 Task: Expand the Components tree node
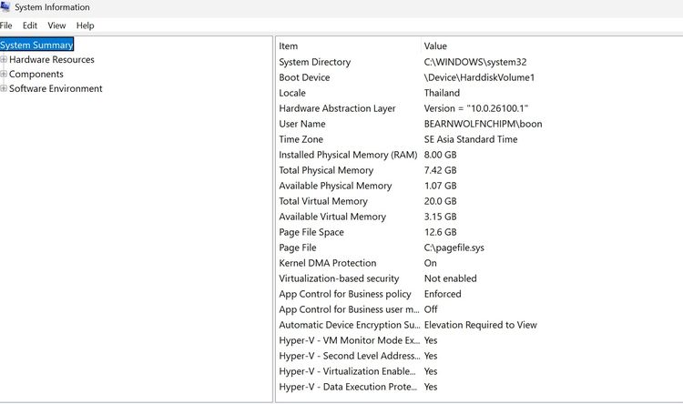coord(4,75)
